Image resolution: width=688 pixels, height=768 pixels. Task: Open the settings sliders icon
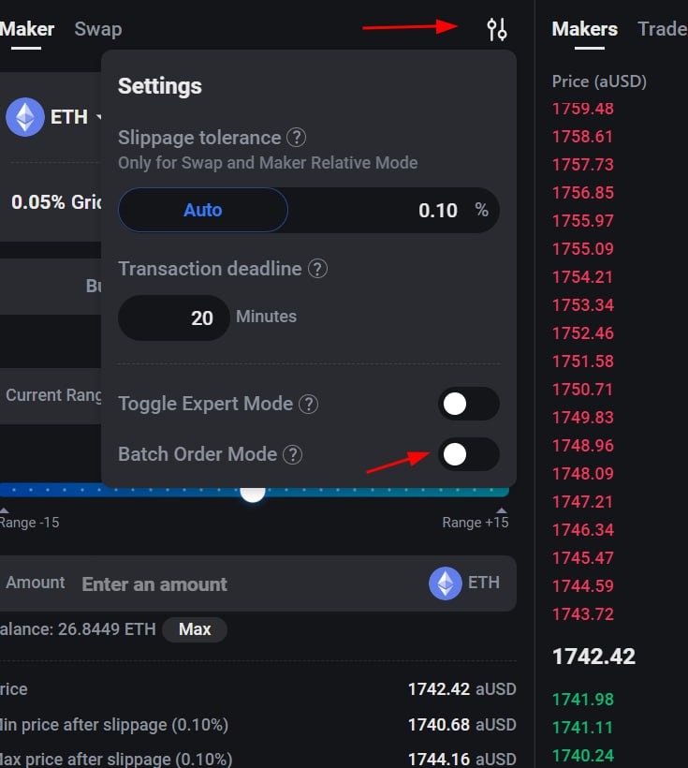pos(497,29)
